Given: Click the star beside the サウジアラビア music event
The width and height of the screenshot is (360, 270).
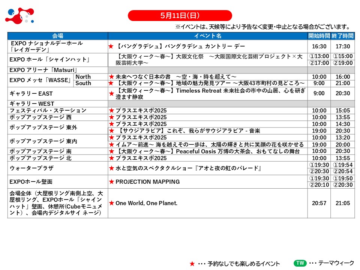Looking at the screenshot, I should pyautogui.click(x=111, y=131).
